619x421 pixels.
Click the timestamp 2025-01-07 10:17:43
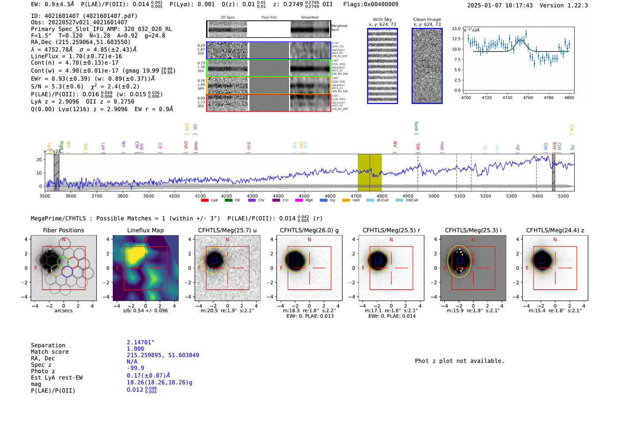tap(500, 5)
